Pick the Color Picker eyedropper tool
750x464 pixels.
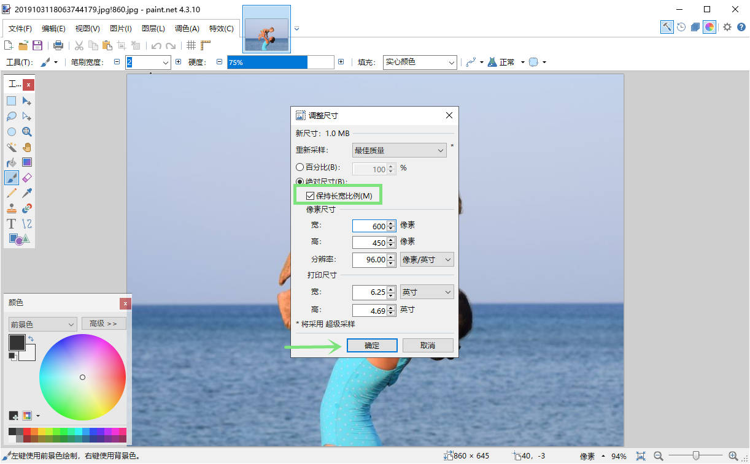[x=27, y=193]
